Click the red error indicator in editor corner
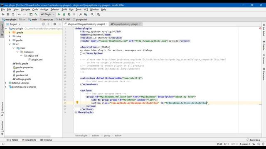Viewport: 266px width, 149px height. pyautogui.click(x=260, y=29)
